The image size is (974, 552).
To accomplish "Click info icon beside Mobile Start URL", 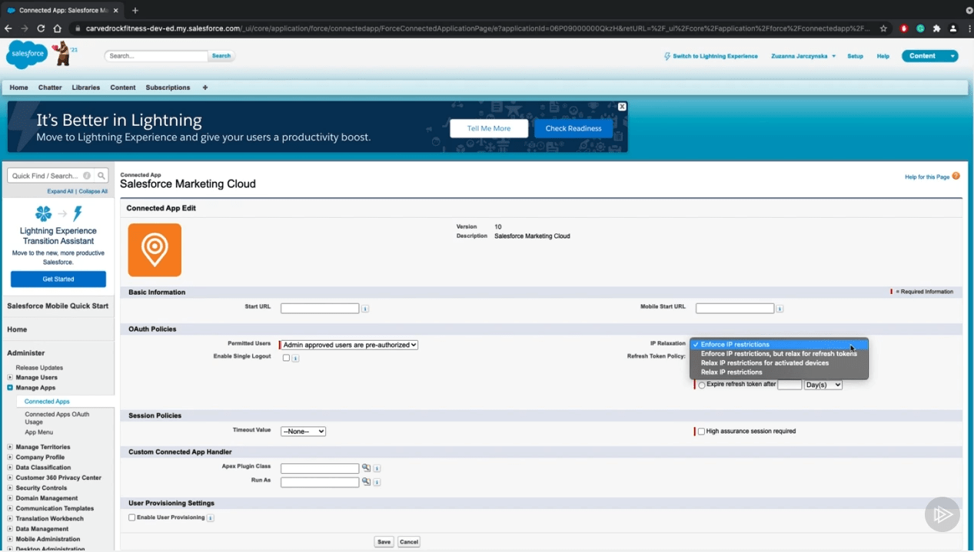I will coord(780,309).
